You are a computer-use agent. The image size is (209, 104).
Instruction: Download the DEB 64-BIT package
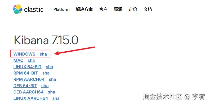25,86
